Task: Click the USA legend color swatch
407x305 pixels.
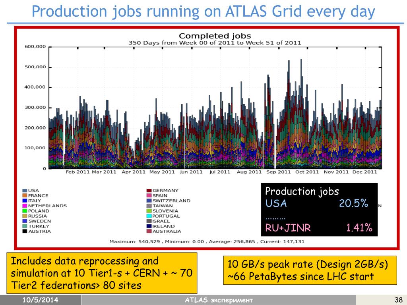Action: click(25, 191)
